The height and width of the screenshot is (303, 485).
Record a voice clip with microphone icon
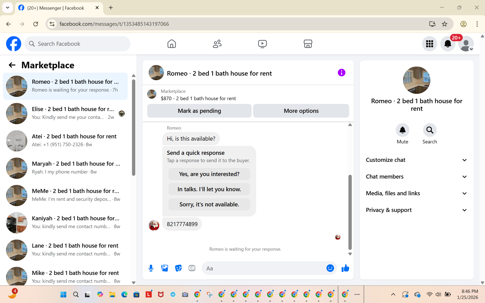point(151,268)
